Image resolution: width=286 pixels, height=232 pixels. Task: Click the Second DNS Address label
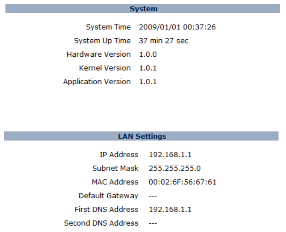(x=101, y=223)
